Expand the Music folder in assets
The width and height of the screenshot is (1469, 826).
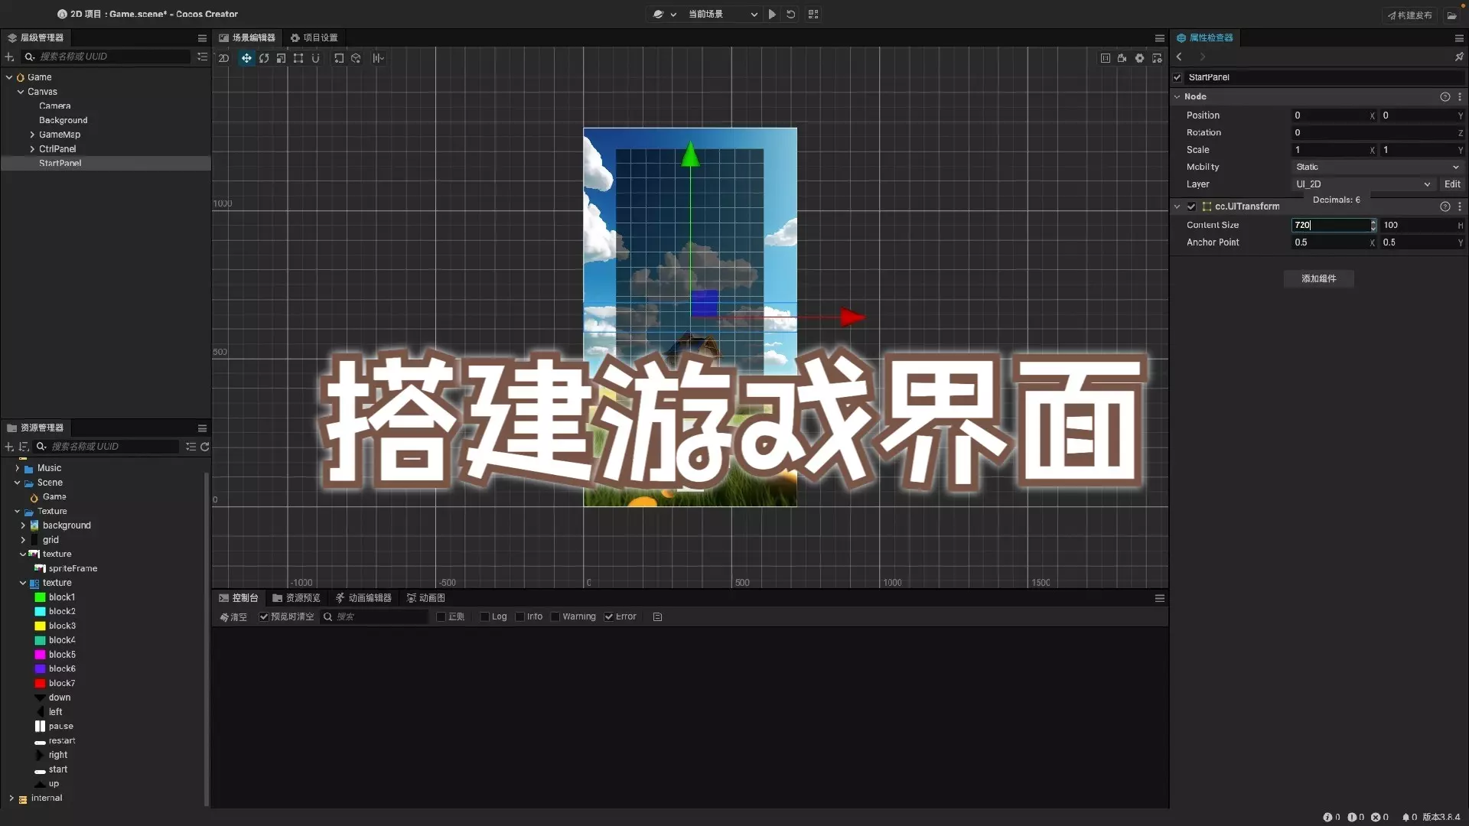point(17,468)
